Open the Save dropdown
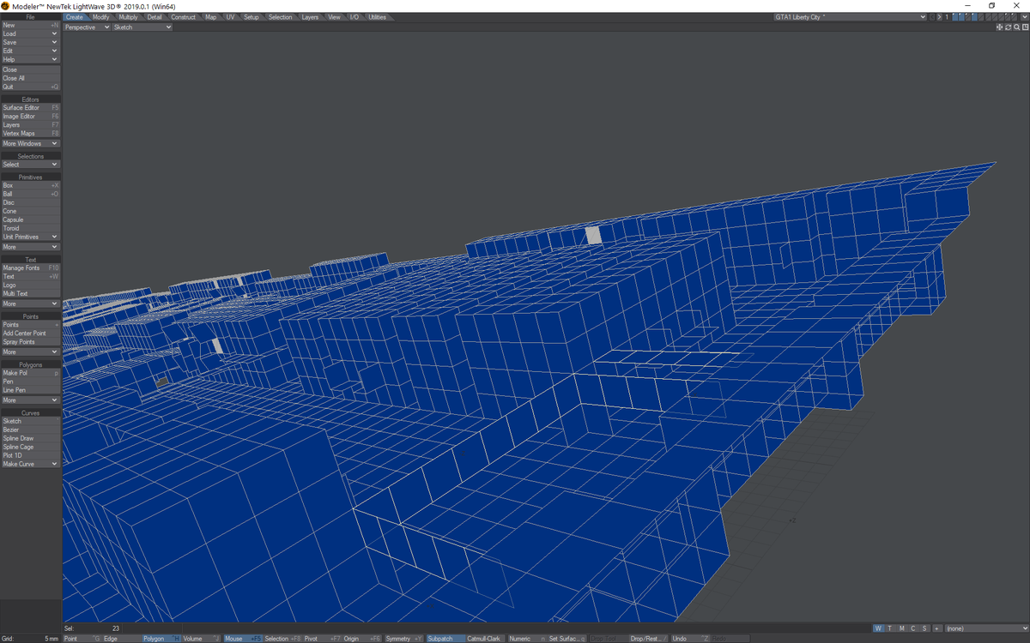Viewport: 1030px width, 643px height. click(x=30, y=43)
